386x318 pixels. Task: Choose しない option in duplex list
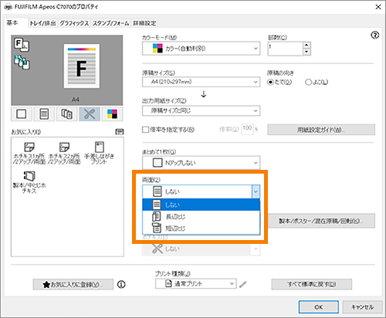coord(201,205)
